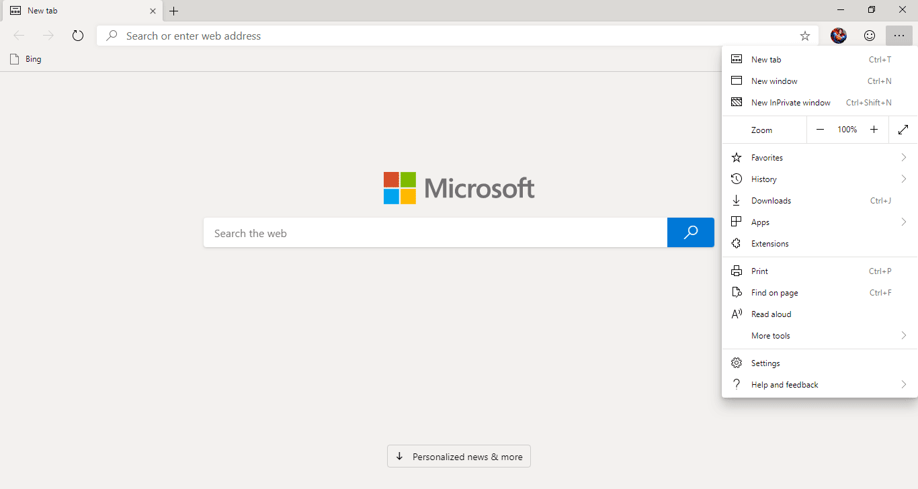Click Personalized news & more button
The height and width of the screenshot is (489, 918).
coord(459,457)
